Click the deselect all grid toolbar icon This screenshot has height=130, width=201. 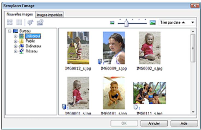19,22
